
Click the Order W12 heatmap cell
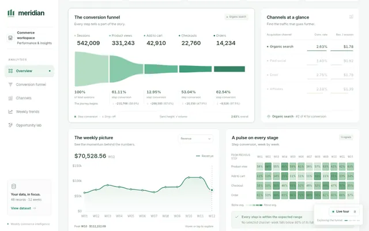click(x=351, y=195)
